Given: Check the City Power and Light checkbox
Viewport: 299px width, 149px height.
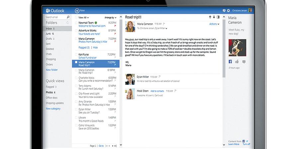Looking at the screenshot, I should pos(76,94).
